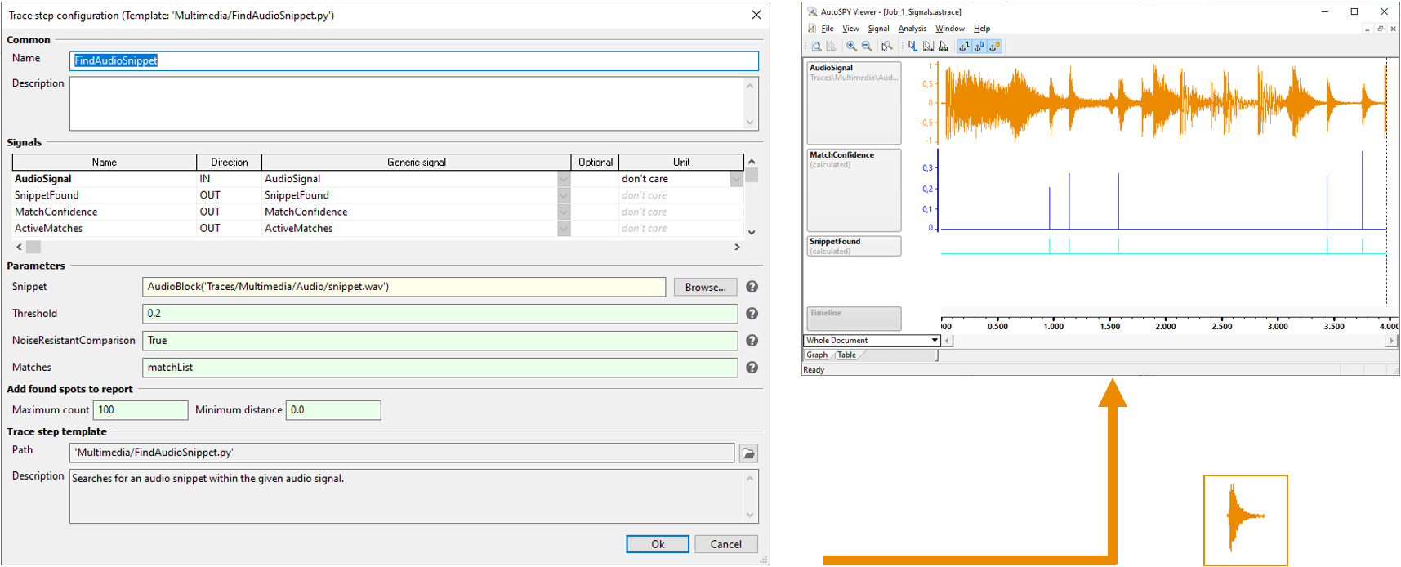Toggle the second anchor icon with blue flag
The image size is (1401, 567).
[979, 47]
